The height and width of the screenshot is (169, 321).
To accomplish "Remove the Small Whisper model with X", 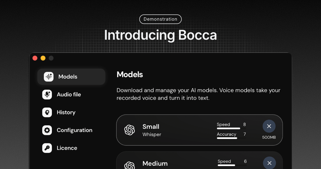I will (269, 126).
